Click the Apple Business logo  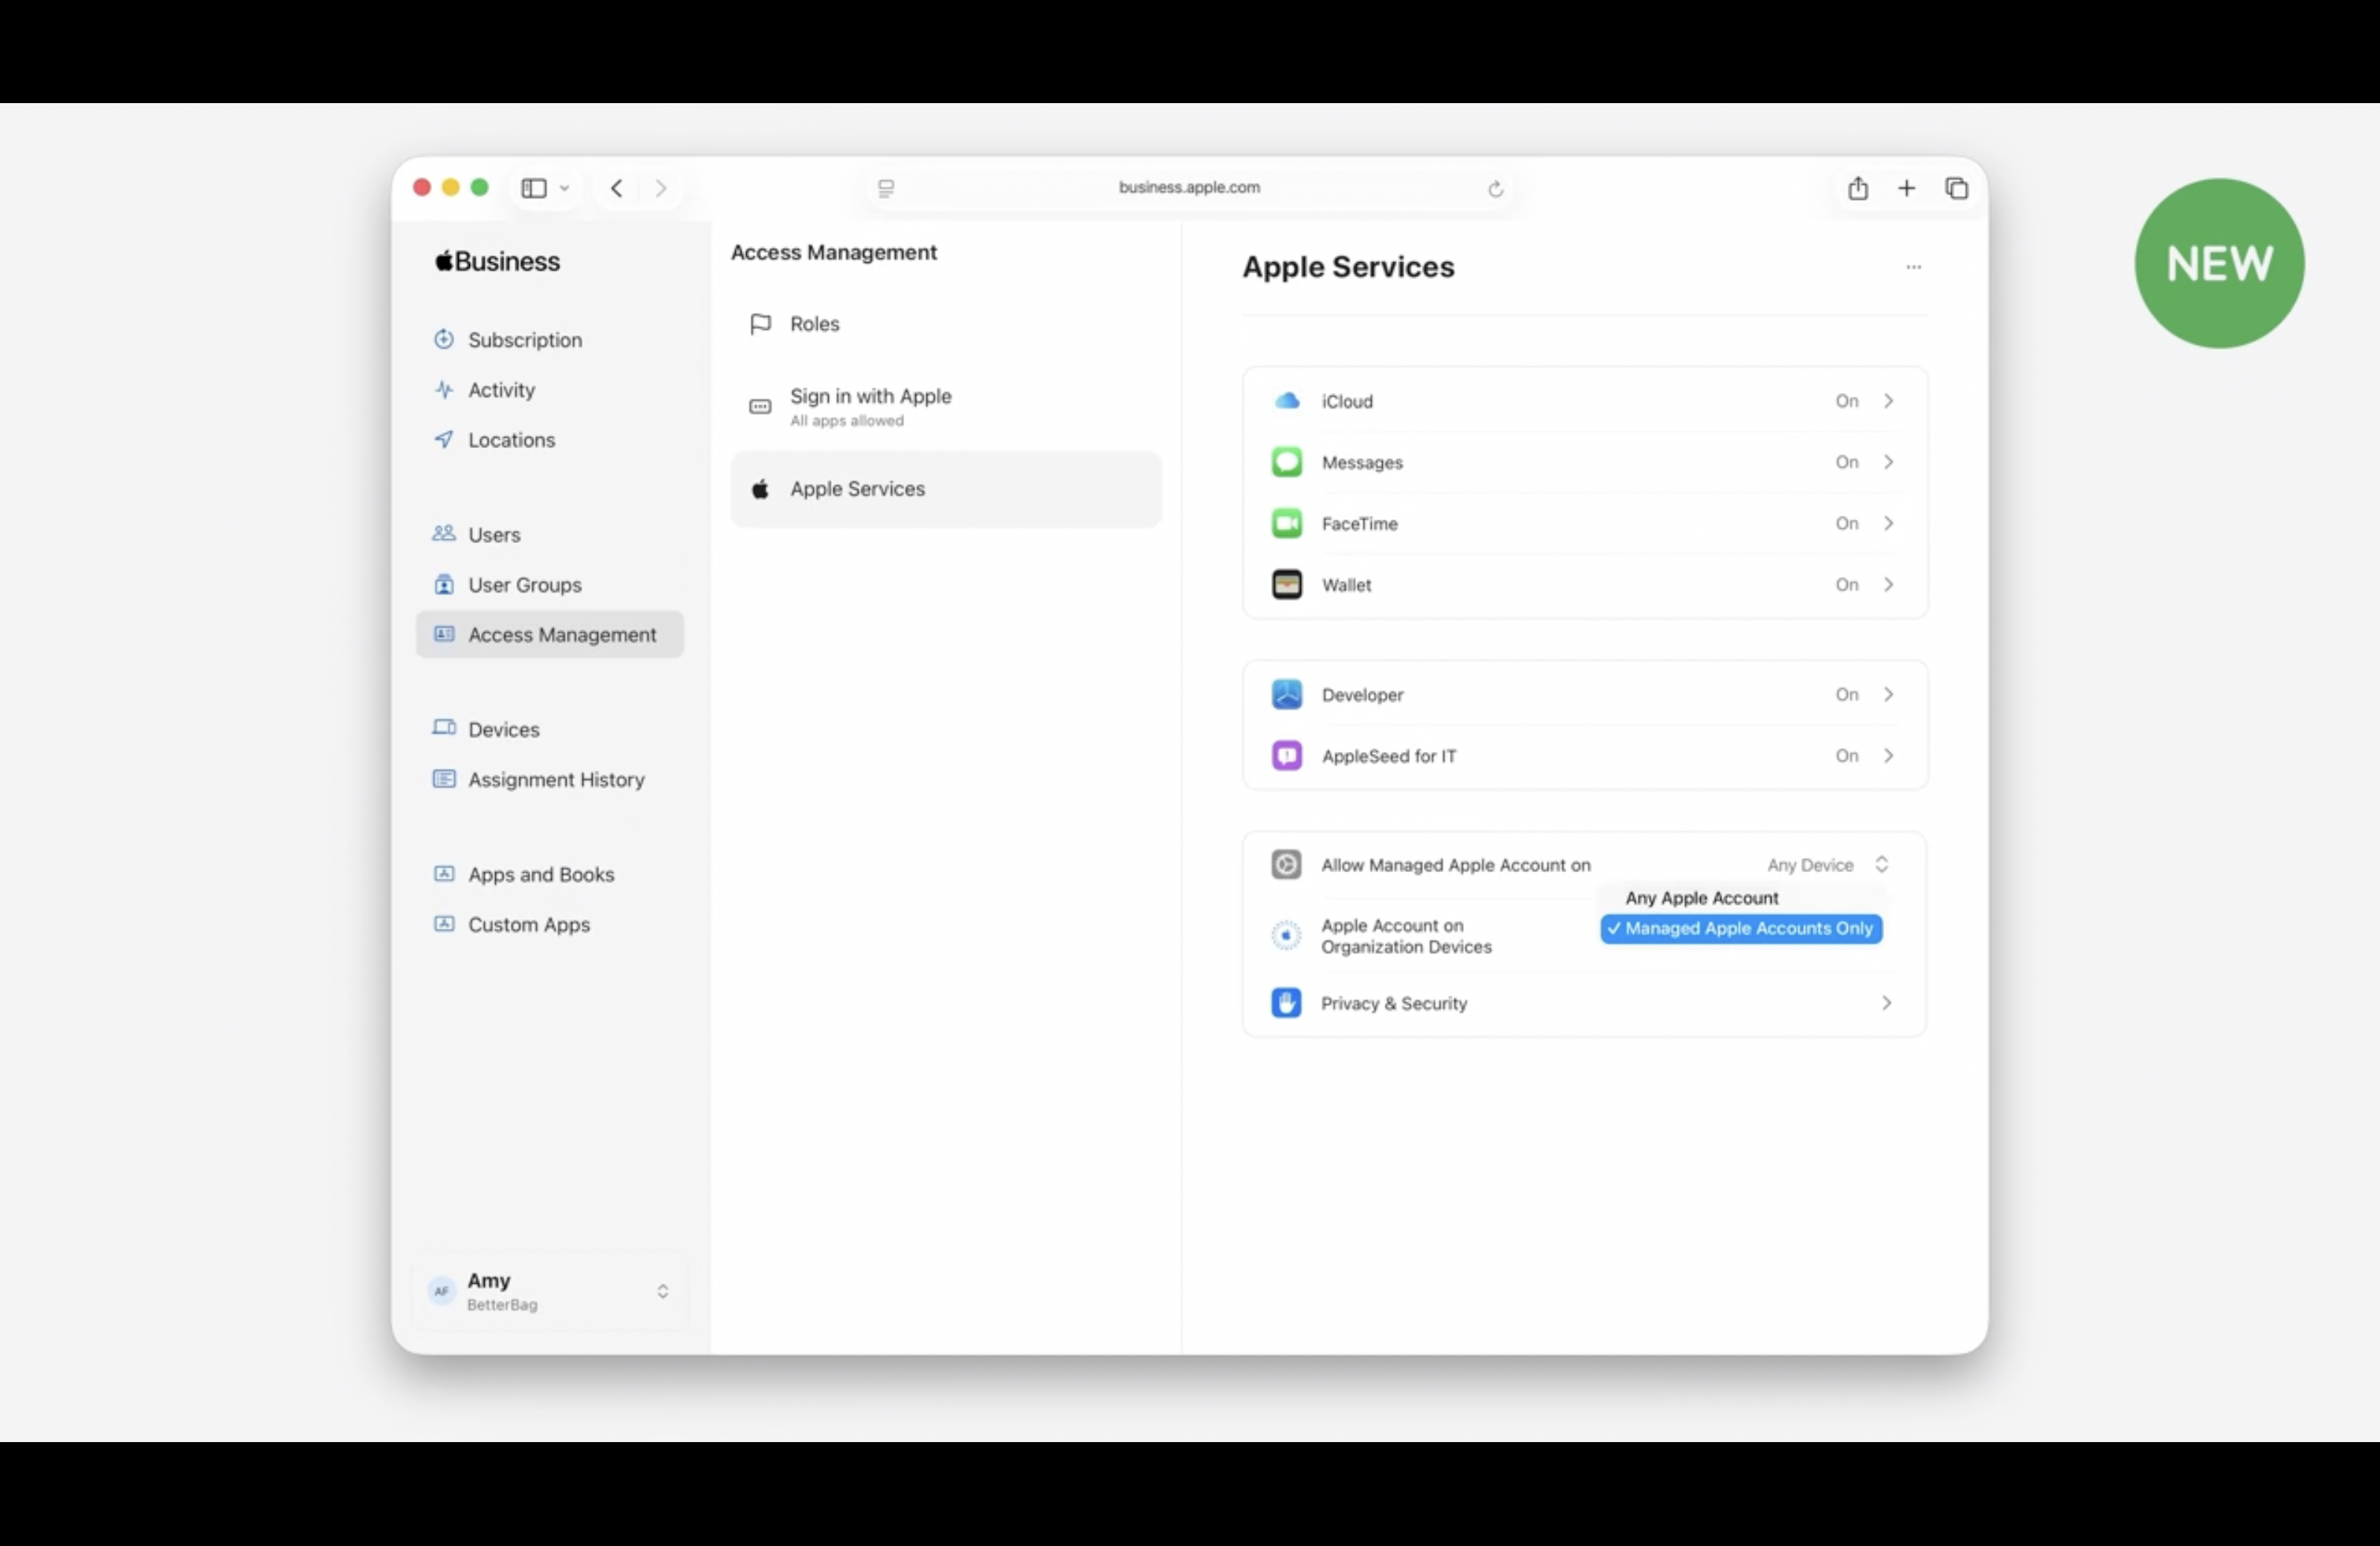click(497, 261)
